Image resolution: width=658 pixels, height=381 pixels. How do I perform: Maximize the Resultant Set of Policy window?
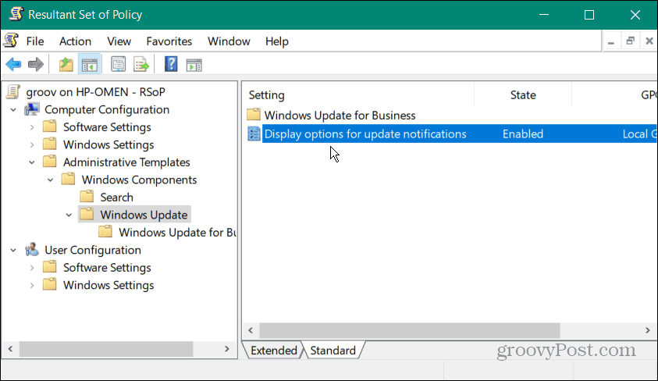(589, 15)
